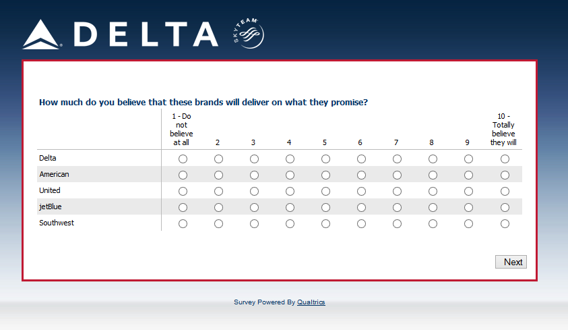Rate American an 8

pyautogui.click(x=433, y=175)
